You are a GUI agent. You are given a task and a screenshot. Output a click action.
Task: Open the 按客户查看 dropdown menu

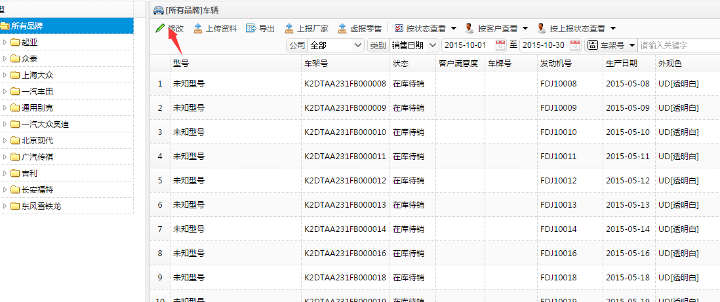pos(525,28)
